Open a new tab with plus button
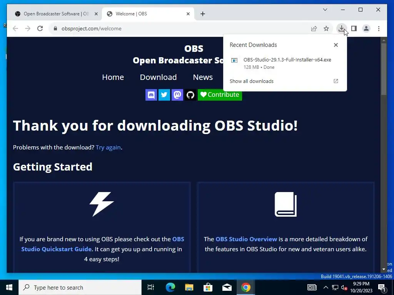394x295 pixels. [x=203, y=14]
